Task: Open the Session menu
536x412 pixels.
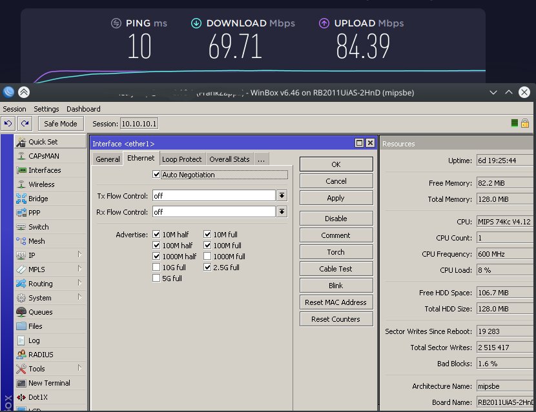Action: 14,109
